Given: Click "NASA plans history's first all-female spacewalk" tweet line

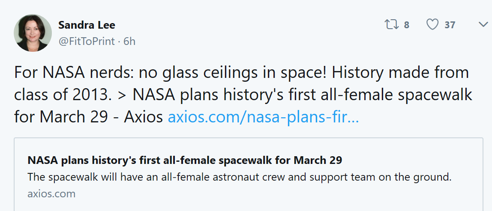Looking at the screenshot, I should [303, 95].
